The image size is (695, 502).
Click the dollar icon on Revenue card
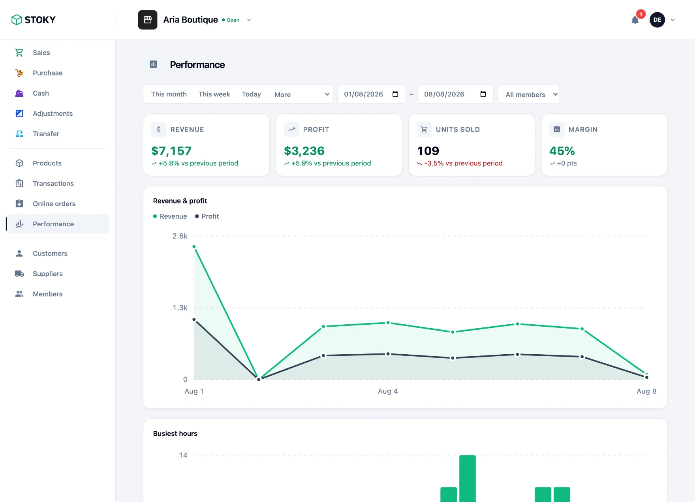pyautogui.click(x=159, y=129)
